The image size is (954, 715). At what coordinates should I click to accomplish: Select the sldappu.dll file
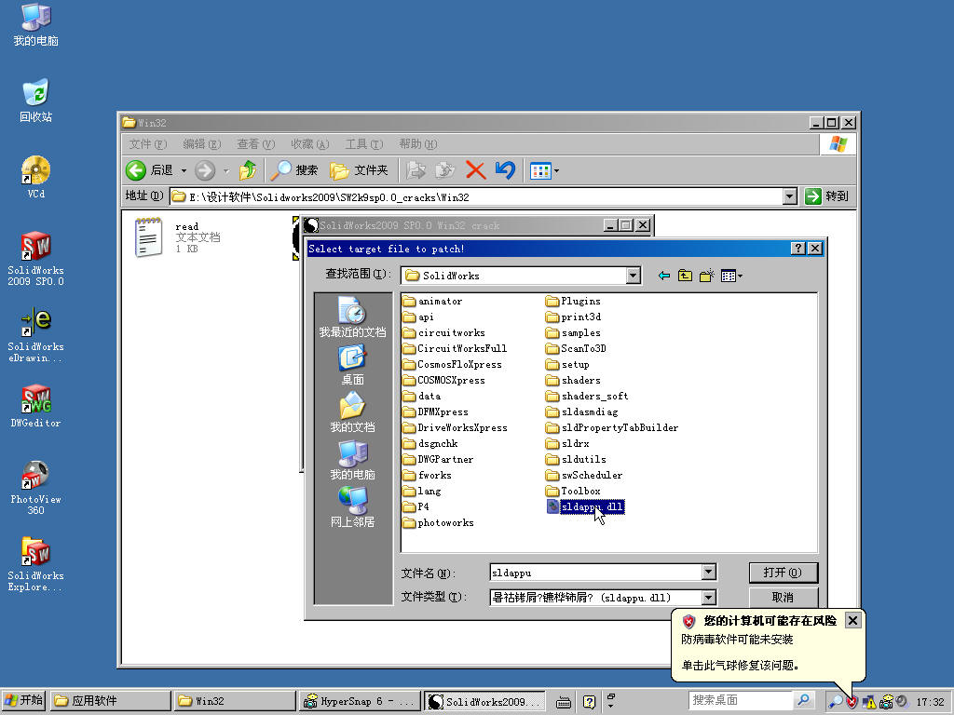pos(585,506)
